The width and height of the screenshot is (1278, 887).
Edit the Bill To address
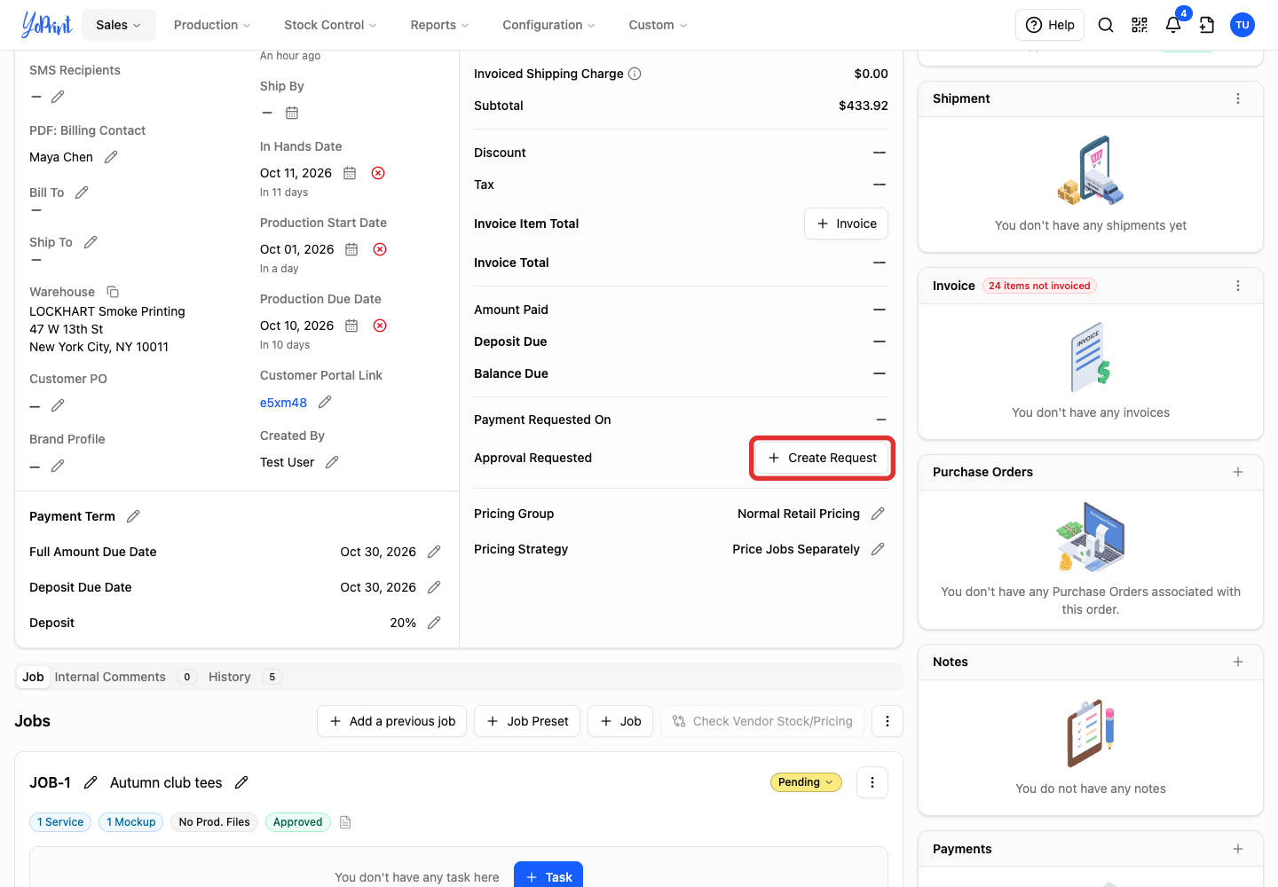click(82, 192)
